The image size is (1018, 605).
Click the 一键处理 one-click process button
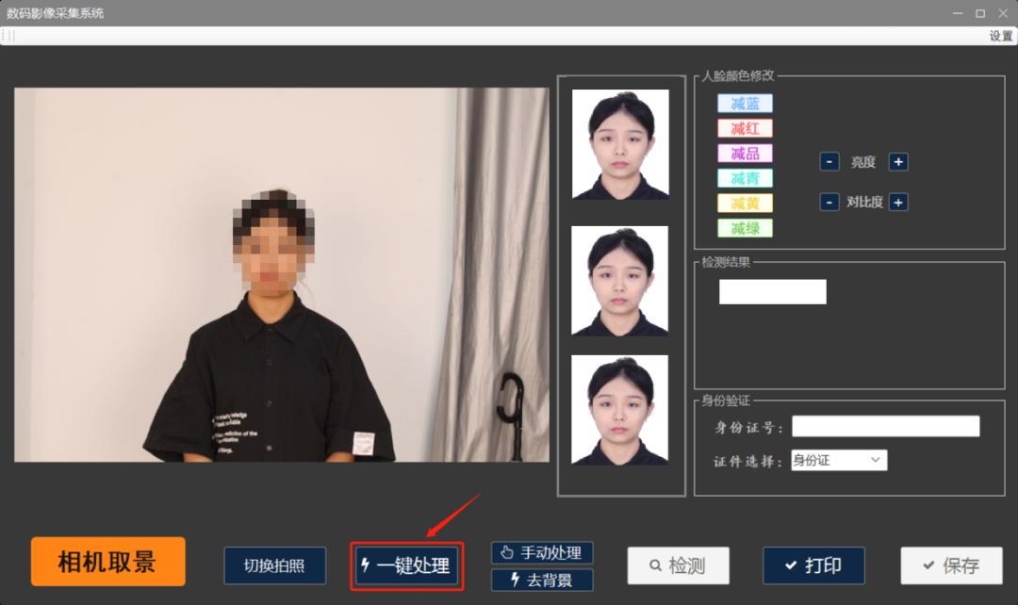[x=407, y=566]
